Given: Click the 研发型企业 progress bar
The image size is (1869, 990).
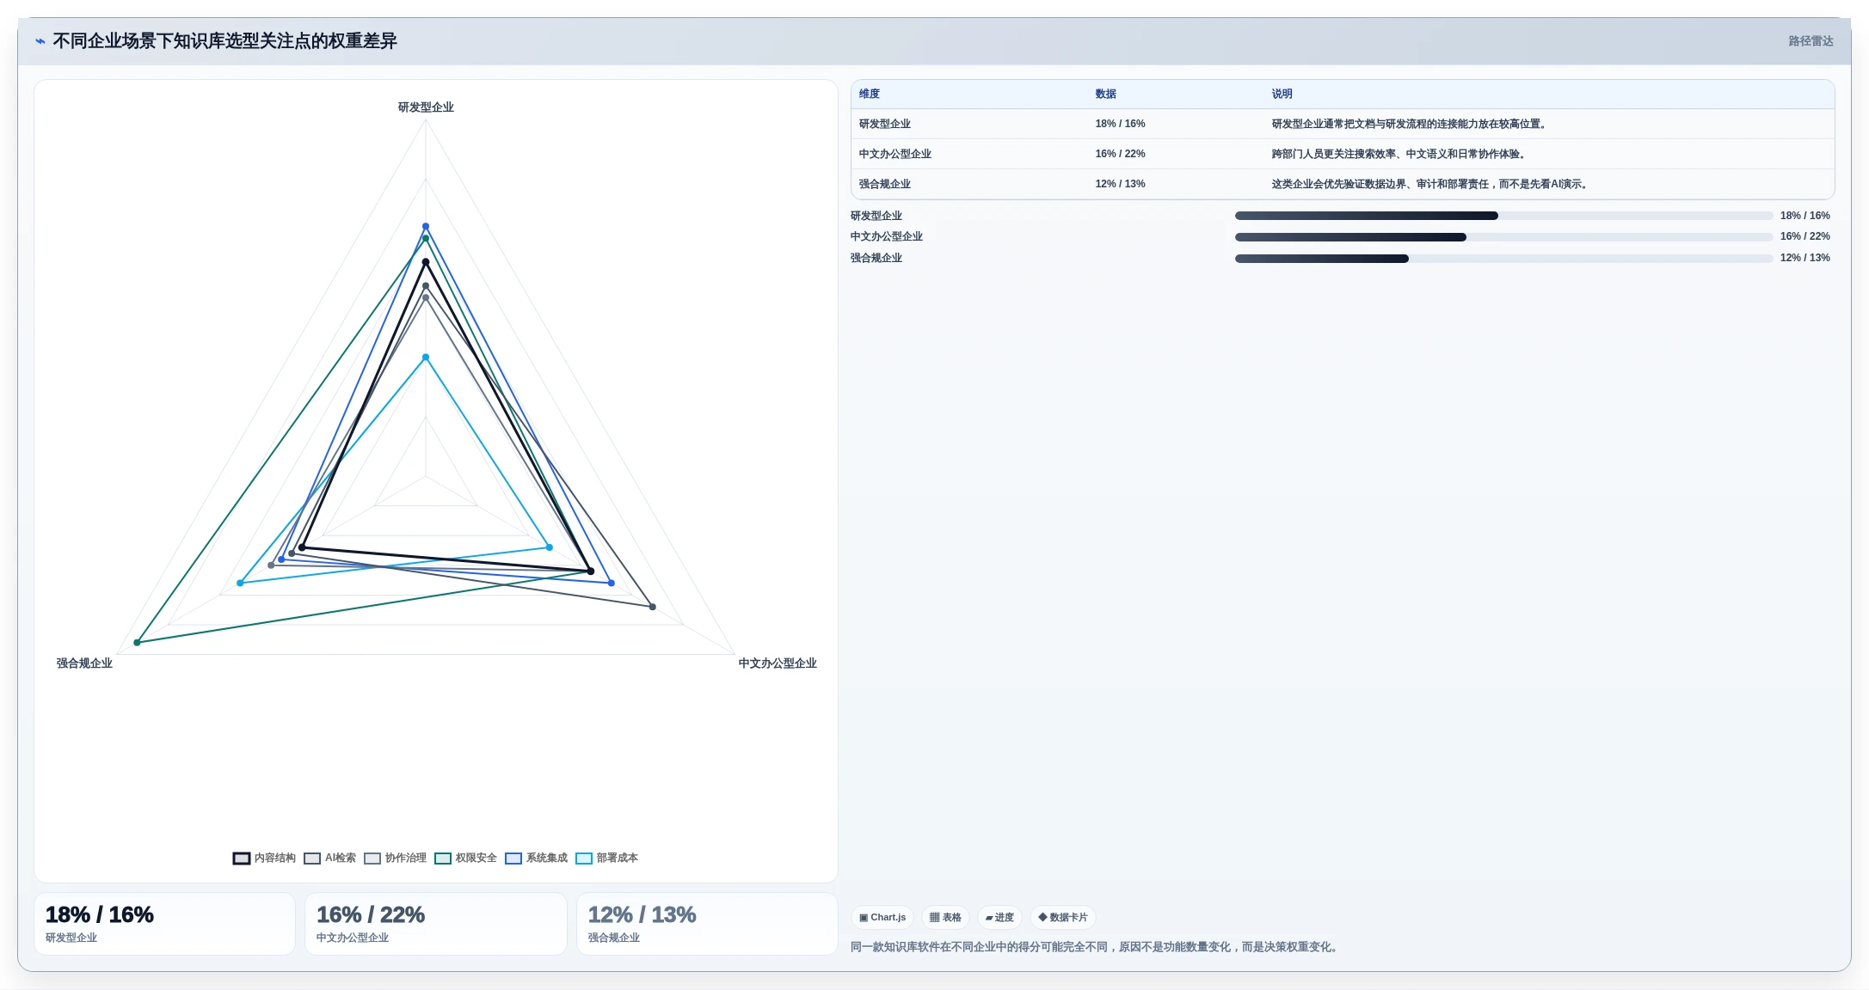Looking at the screenshot, I should (1503, 216).
